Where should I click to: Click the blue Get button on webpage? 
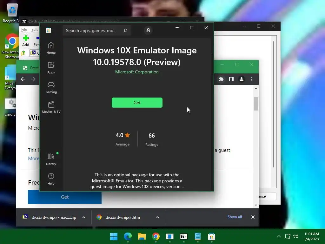[x=65, y=197]
